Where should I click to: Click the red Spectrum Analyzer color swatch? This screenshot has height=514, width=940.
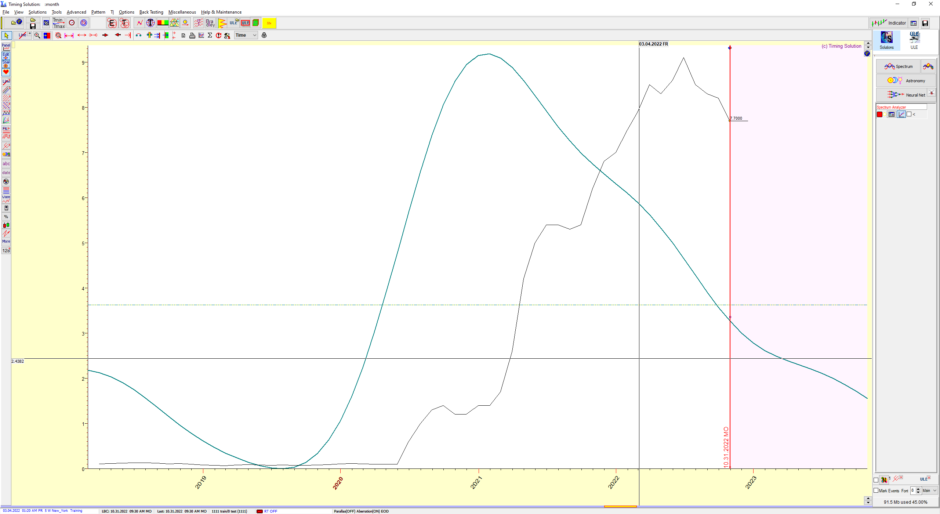tap(879, 114)
